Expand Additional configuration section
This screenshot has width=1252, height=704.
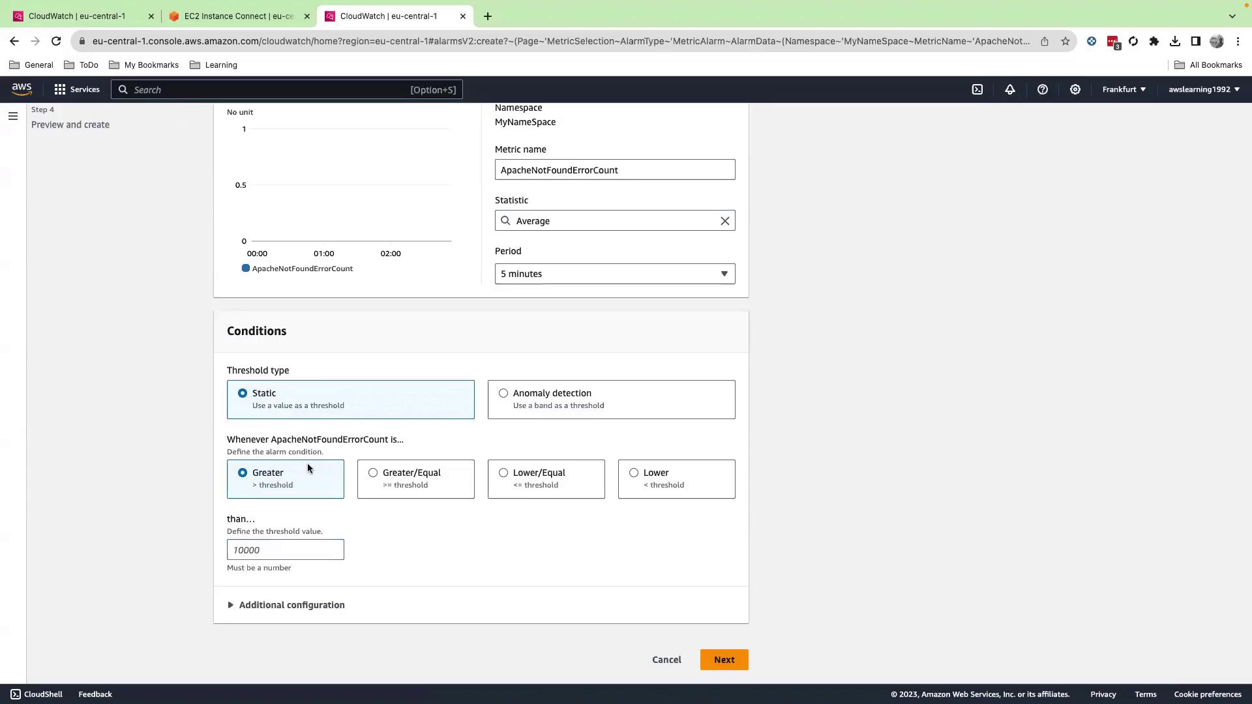286,605
